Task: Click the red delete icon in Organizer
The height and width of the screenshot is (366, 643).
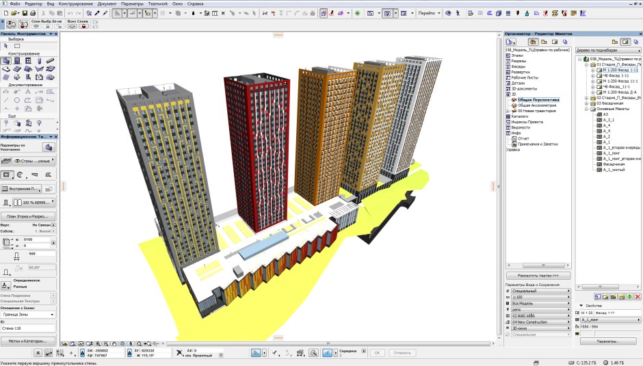Action: click(x=638, y=296)
